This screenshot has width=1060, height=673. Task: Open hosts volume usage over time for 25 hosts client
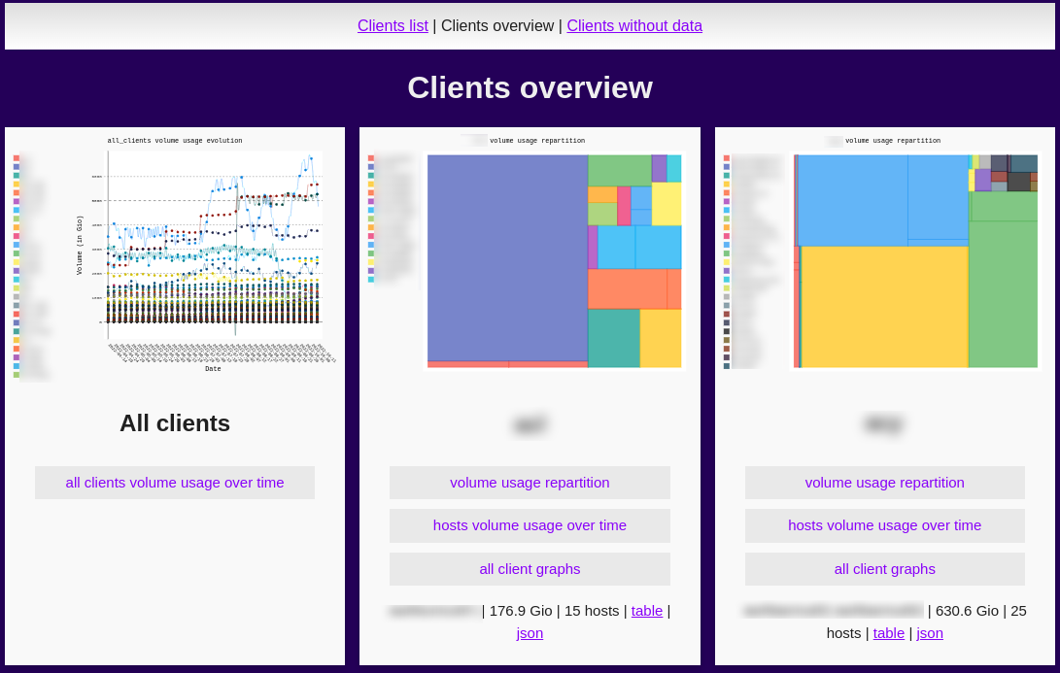[x=885, y=525]
